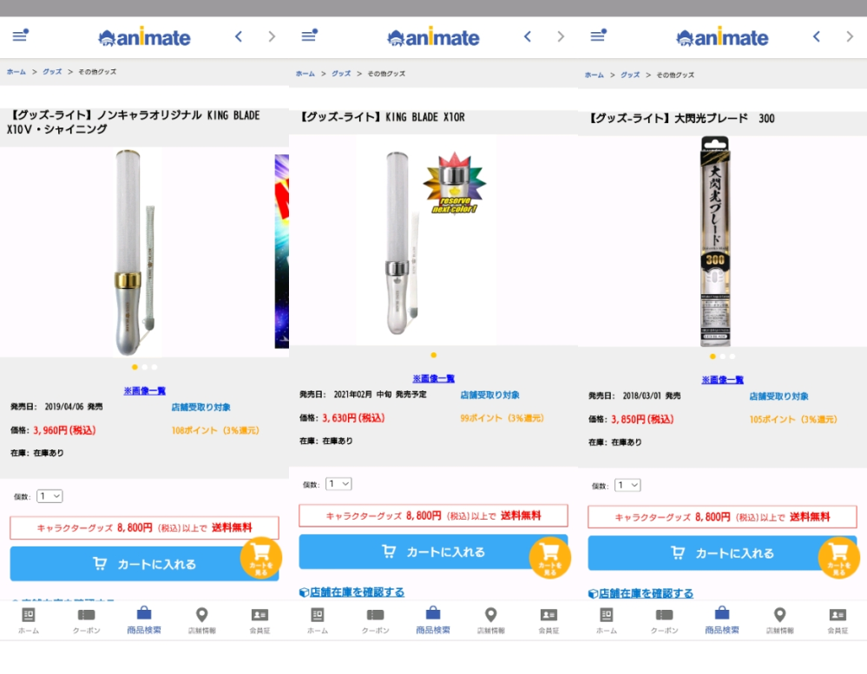
Task: Expand the 個数 quantity dropdown for 大閃光ブレード 300
Action: click(628, 485)
